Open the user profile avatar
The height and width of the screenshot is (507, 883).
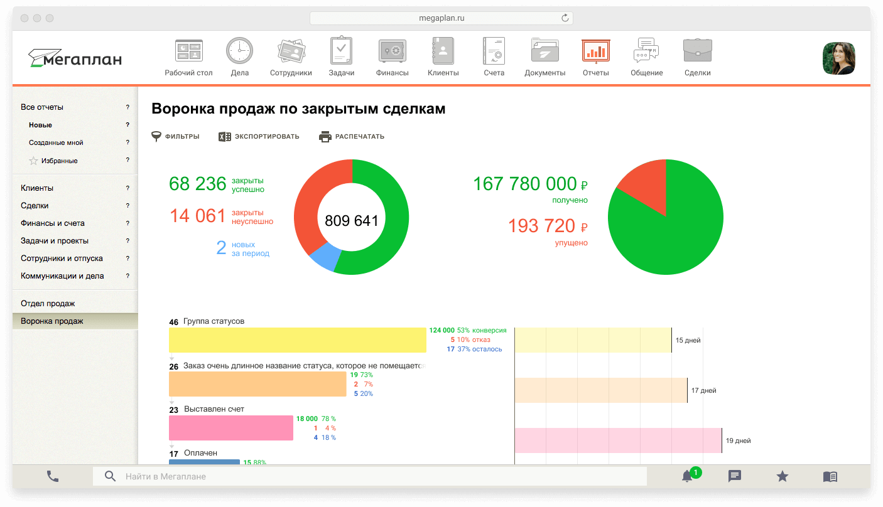click(x=839, y=58)
